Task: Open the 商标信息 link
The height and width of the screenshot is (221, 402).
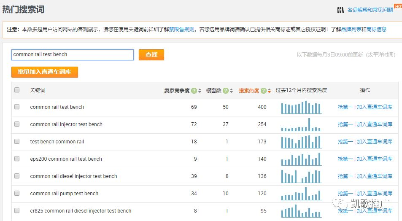Action: click(x=376, y=30)
